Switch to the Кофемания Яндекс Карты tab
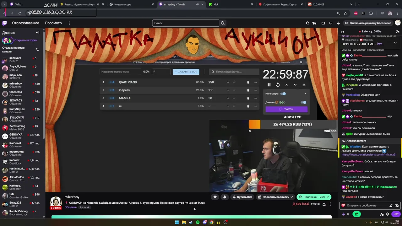 [280, 4]
